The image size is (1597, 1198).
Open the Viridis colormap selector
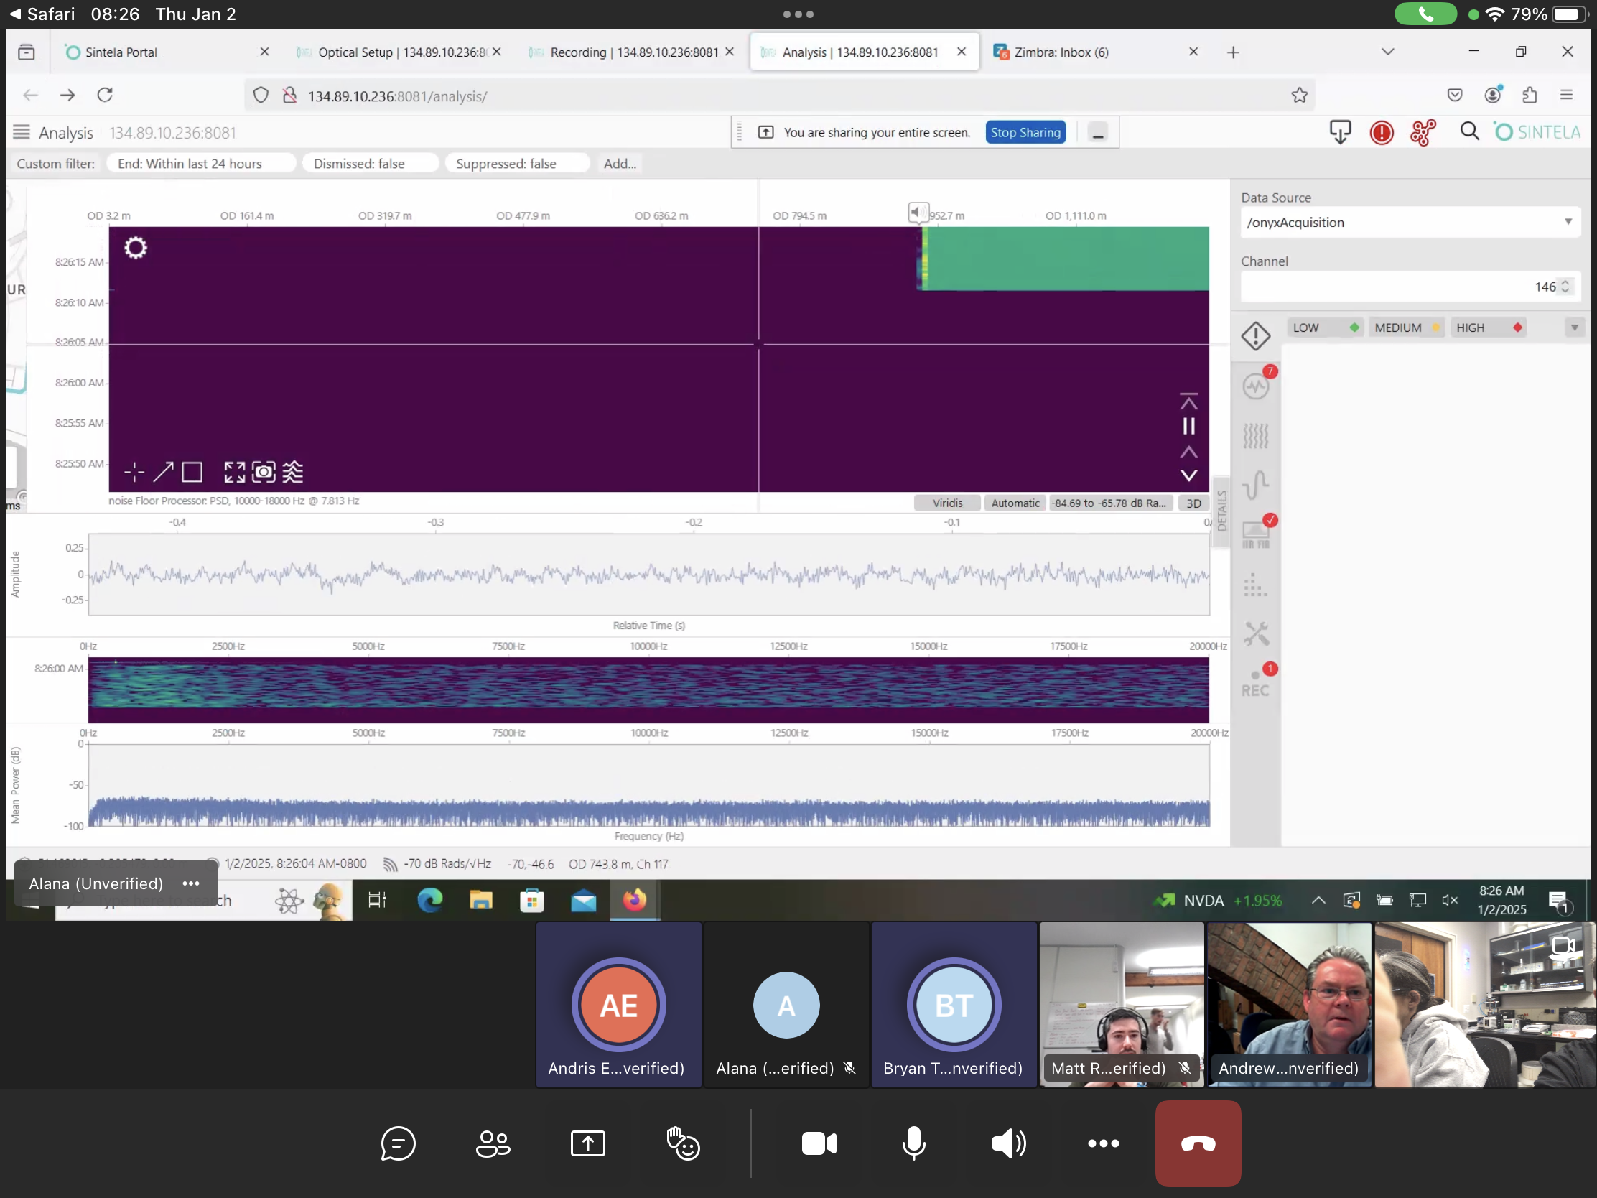[946, 503]
